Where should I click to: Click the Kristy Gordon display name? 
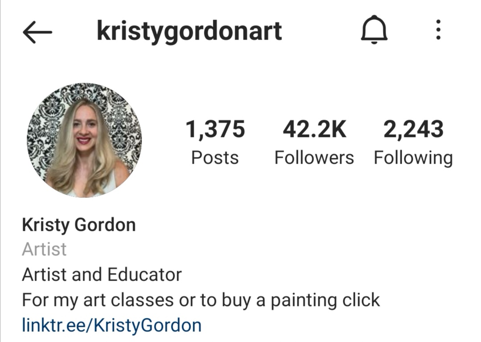79,225
